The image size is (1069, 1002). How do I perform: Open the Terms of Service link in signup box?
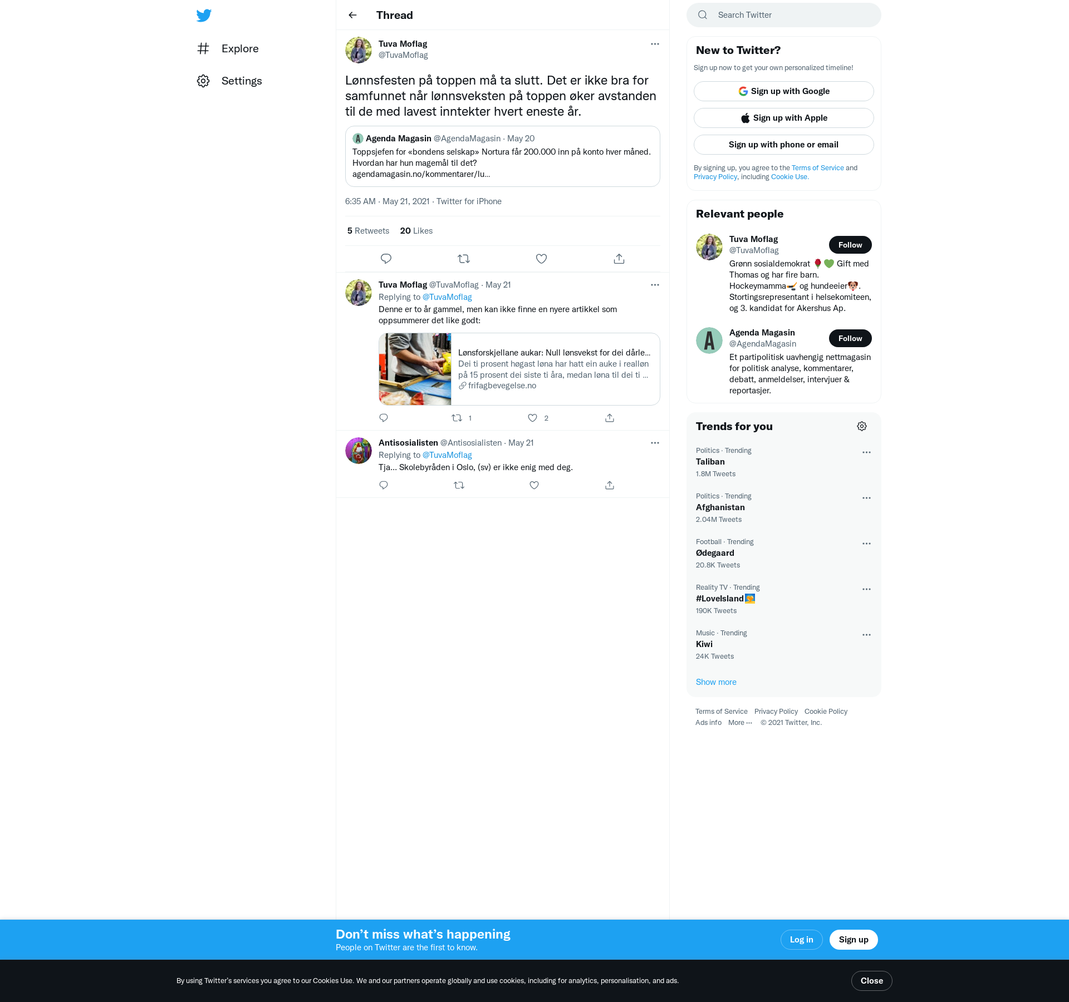click(818, 168)
